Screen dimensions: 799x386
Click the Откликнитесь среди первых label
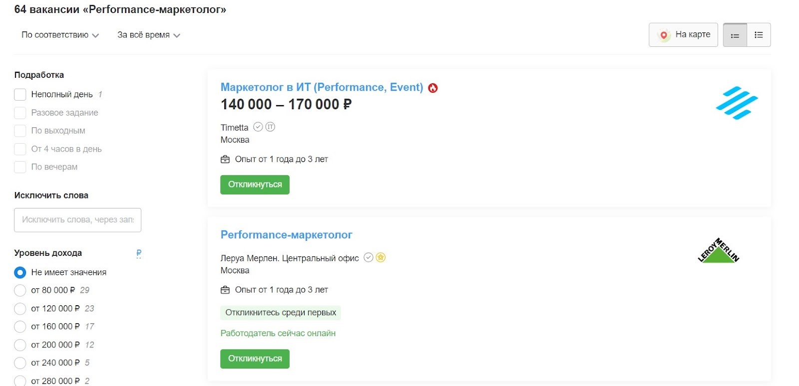[x=281, y=313]
